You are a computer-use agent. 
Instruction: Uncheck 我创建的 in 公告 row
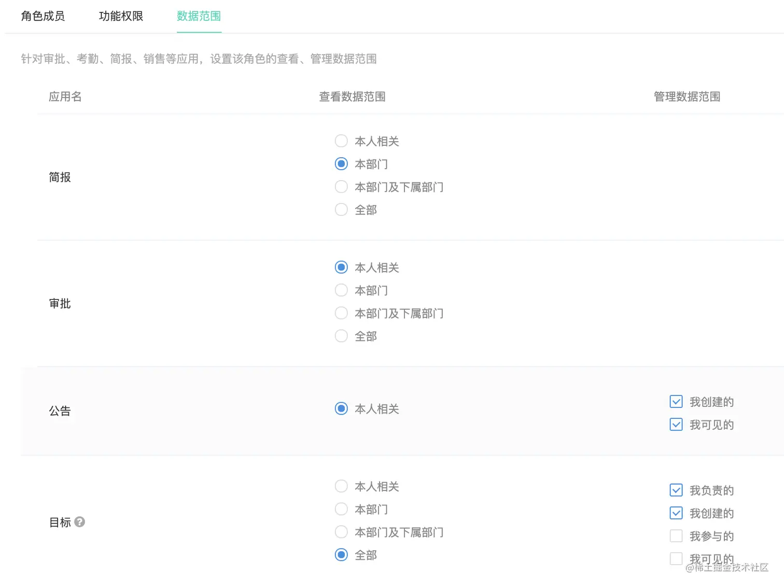point(676,402)
